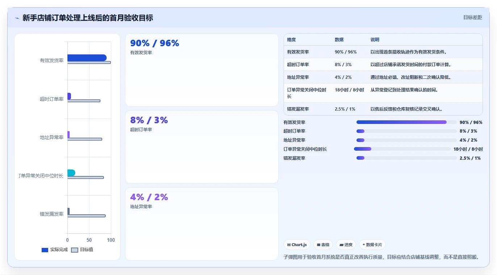Image resolution: width=497 pixels, height=275 pixels.
Task: Select the 表格 chip
Action: point(323,245)
